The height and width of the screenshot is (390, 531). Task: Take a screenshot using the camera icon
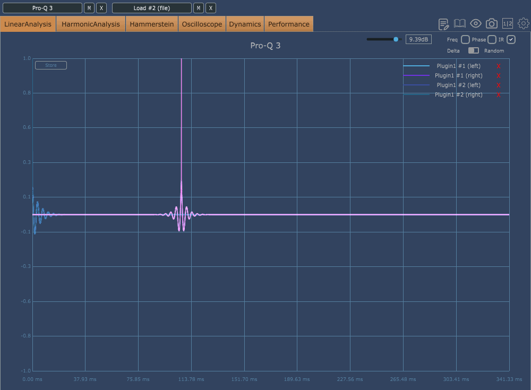point(491,23)
